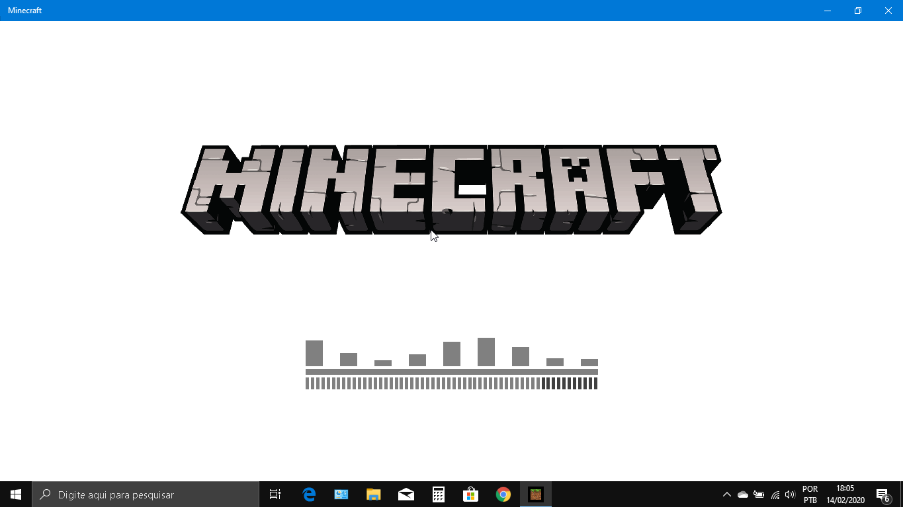903x507 pixels.
Task: Launch Microsoft Edge from the taskbar
Action: tap(309, 494)
